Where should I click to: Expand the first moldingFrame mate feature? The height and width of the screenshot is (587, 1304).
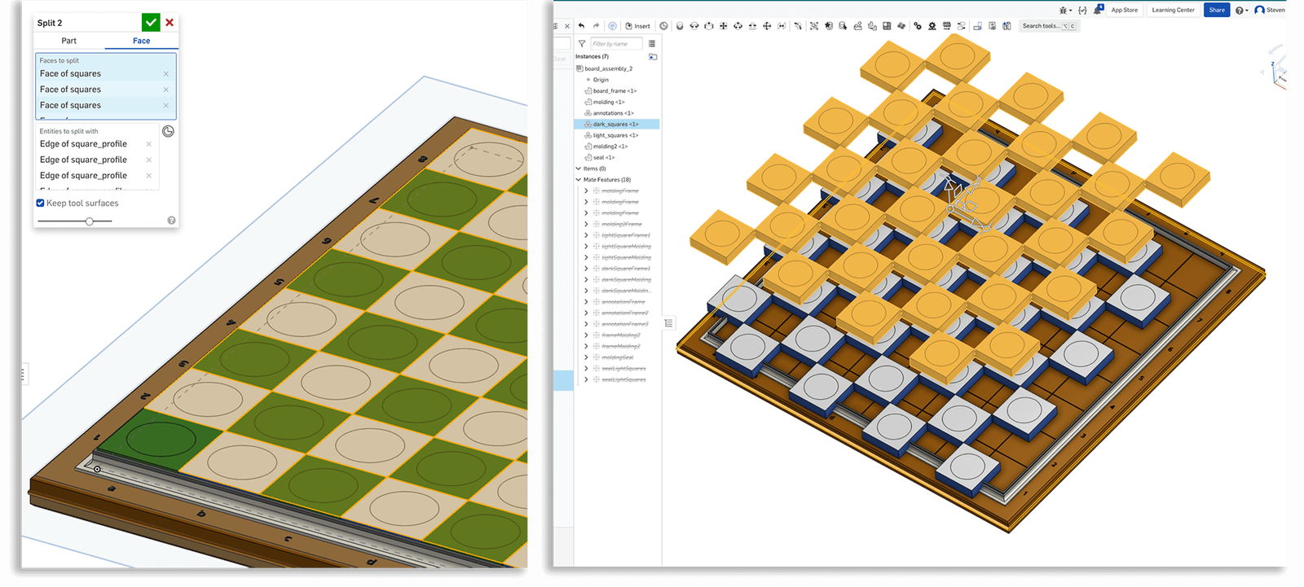pos(586,191)
